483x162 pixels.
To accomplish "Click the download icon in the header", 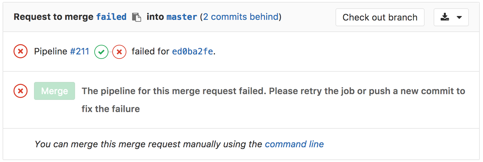I will click(445, 17).
